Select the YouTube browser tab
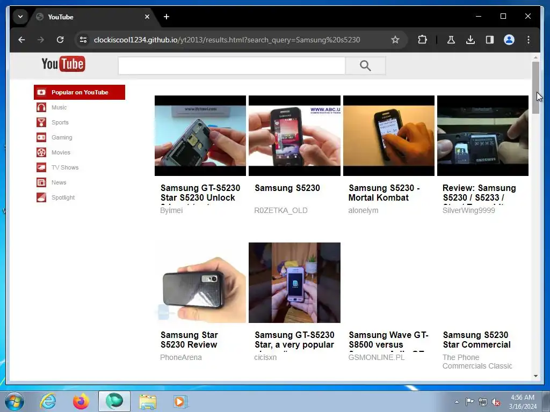Image resolution: width=550 pixels, height=412 pixels. coord(93,17)
